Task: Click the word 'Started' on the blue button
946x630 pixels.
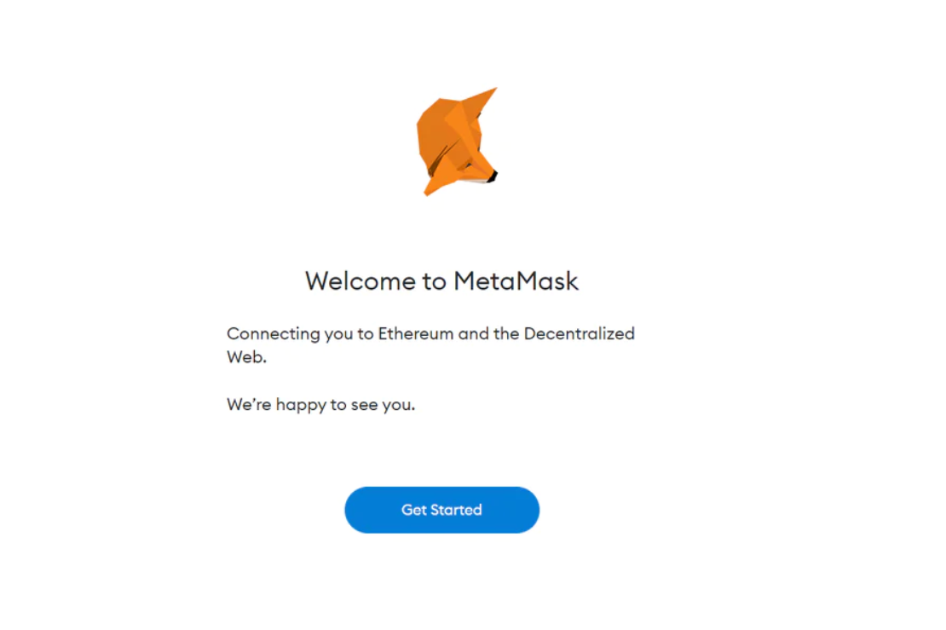Action: (458, 510)
